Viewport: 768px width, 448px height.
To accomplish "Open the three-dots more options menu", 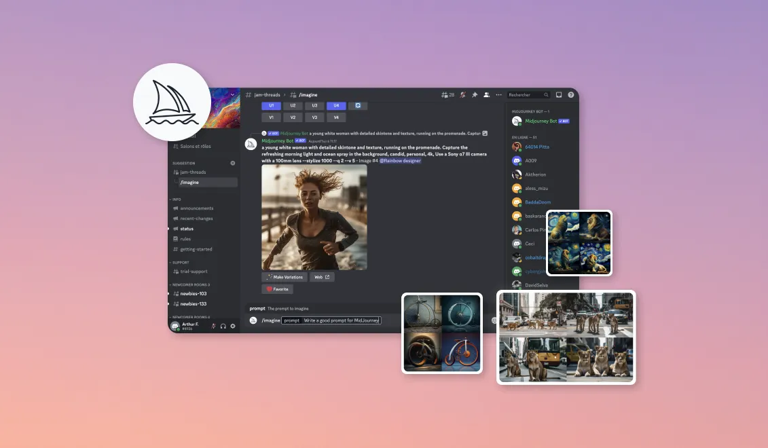I will [498, 95].
